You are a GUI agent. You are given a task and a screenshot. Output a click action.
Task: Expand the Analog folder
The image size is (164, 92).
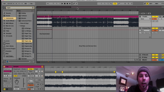coord(17,13)
